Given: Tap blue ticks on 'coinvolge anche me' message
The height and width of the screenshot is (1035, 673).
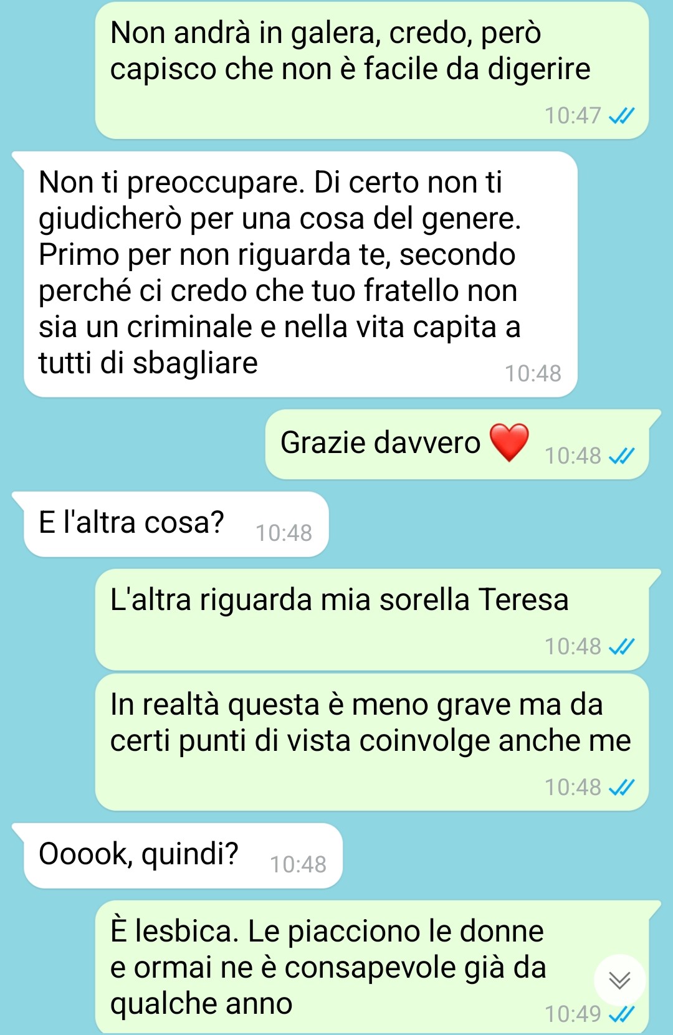Looking at the screenshot, I should pyautogui.click(x=621, y=788).
